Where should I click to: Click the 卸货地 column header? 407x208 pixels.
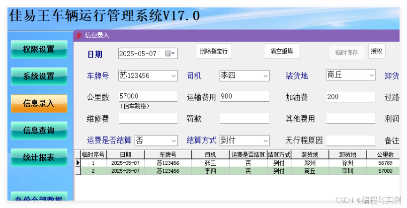[347, 154]
